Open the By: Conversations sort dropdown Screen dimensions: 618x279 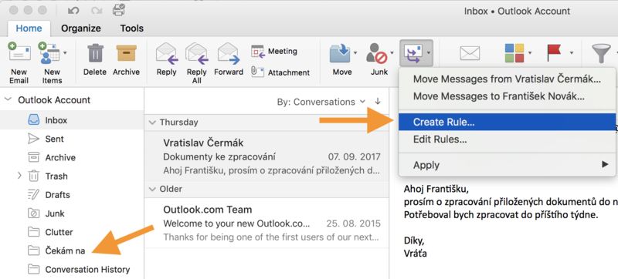[x=321, y=102]
